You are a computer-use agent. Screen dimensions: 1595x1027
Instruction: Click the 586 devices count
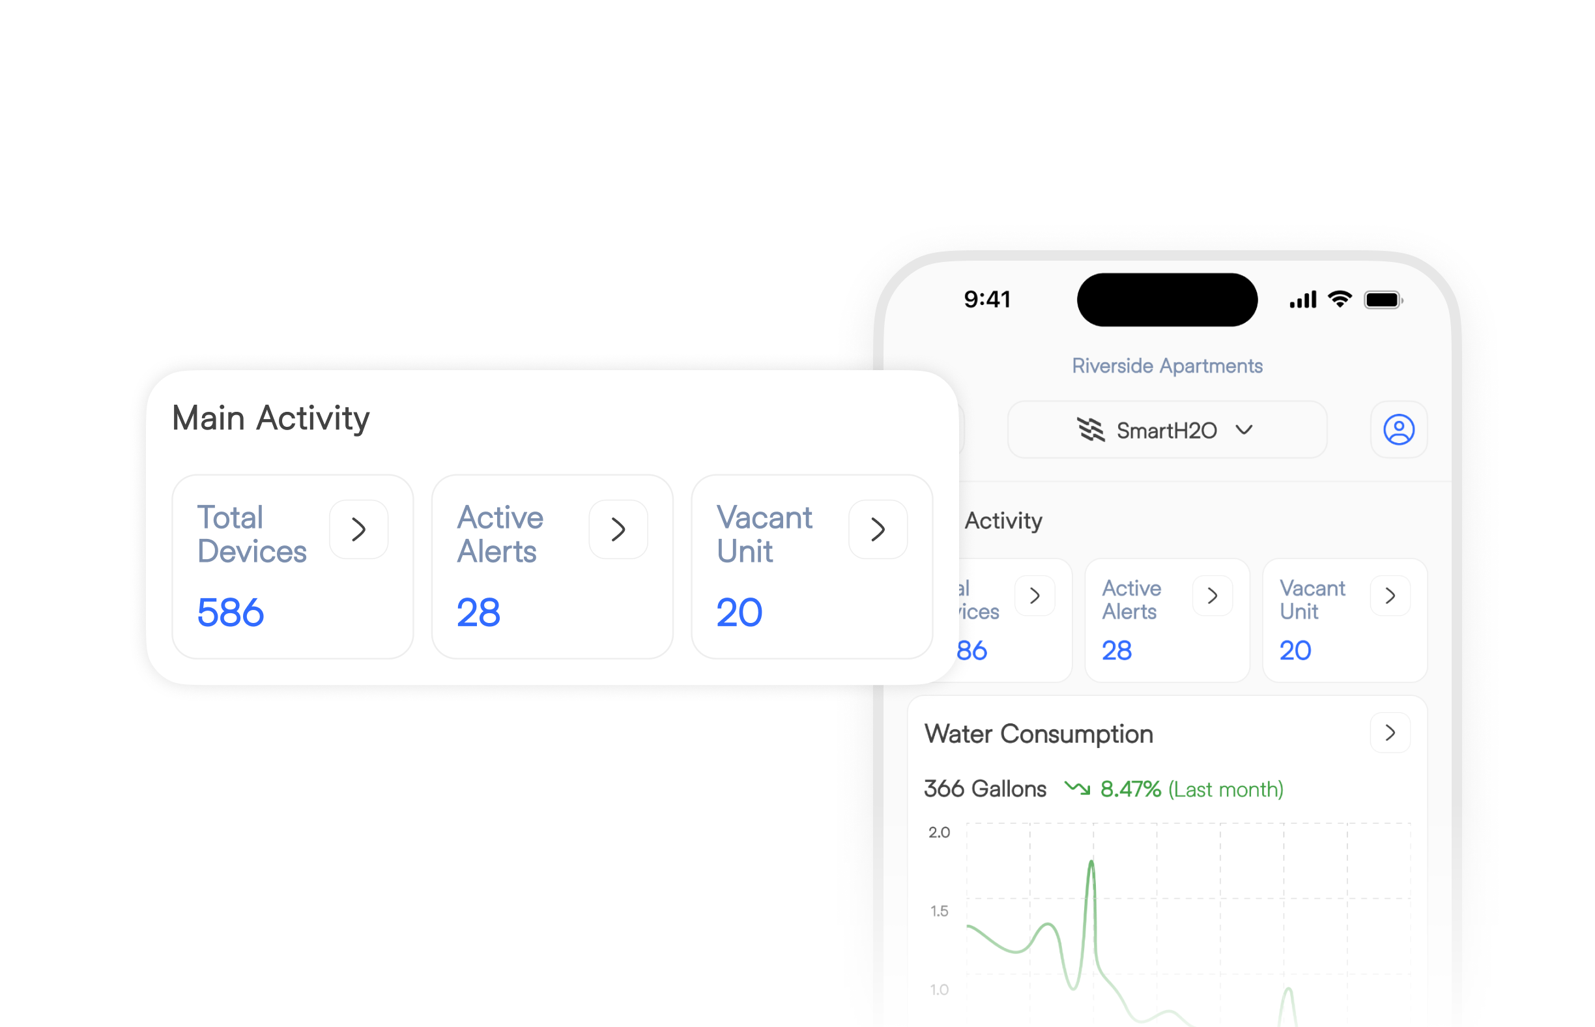(230, 611)
